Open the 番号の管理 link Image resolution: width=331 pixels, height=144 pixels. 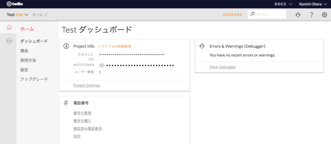click(82, 113)
